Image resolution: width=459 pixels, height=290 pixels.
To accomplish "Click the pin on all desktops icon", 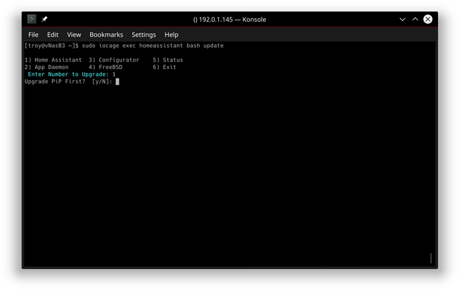I will tap(45, 19).
